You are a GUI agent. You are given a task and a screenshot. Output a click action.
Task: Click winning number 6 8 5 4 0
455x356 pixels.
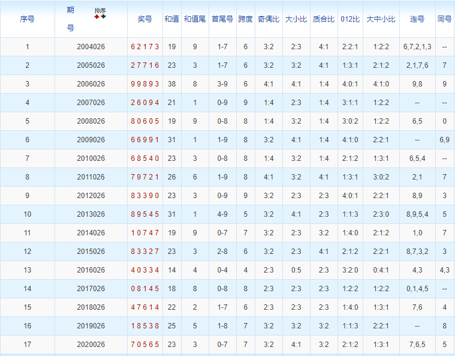[x=145, y=158]
